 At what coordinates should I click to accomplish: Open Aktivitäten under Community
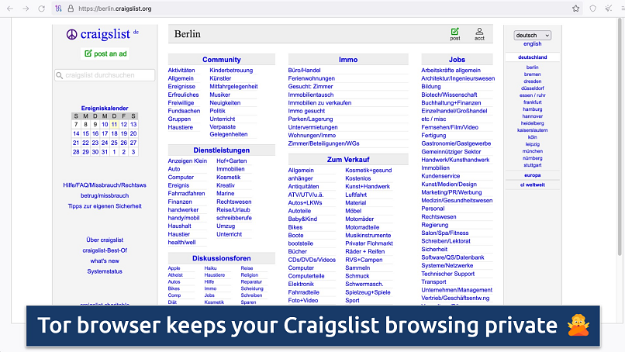coord(181,70)
